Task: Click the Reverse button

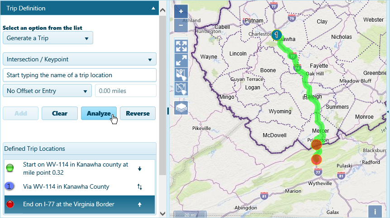Action: point(138,113)
